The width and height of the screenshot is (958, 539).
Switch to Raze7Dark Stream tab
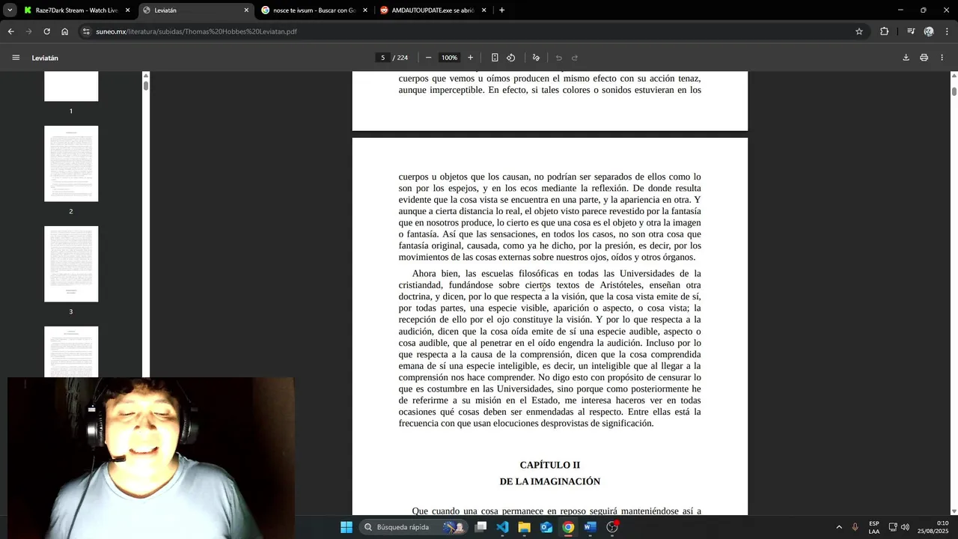click(76, 10)
